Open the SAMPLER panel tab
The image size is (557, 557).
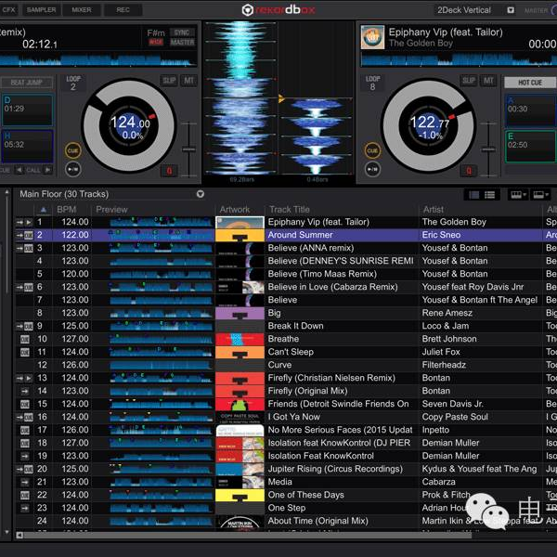pyautogui.click(x=41, y=10)
